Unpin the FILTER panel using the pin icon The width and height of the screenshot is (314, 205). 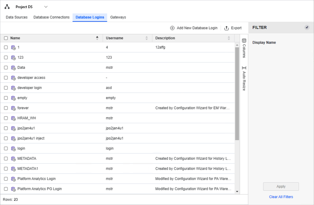point(307,27)
